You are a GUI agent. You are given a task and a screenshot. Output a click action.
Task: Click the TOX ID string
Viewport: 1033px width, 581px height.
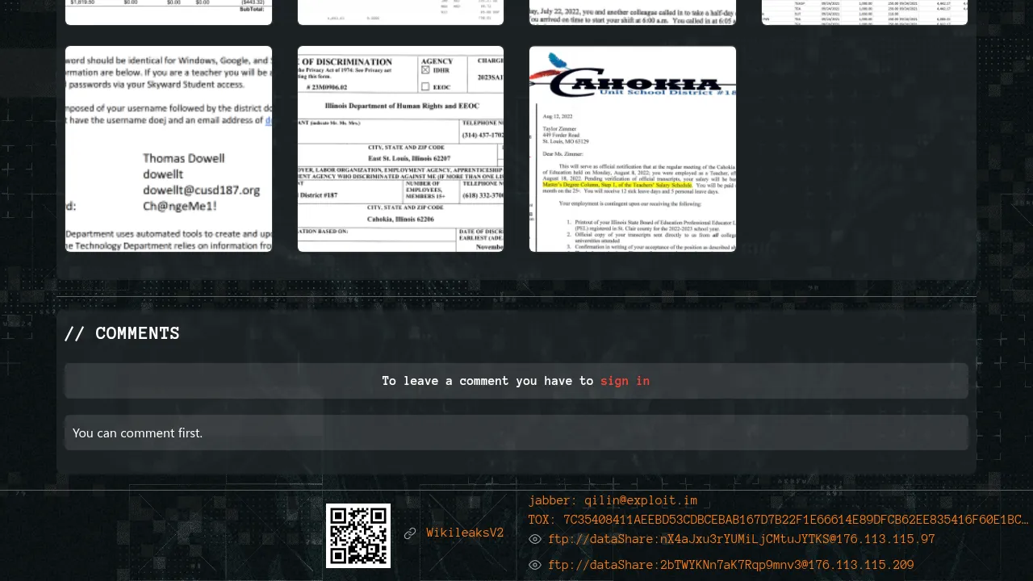(778, 520)
